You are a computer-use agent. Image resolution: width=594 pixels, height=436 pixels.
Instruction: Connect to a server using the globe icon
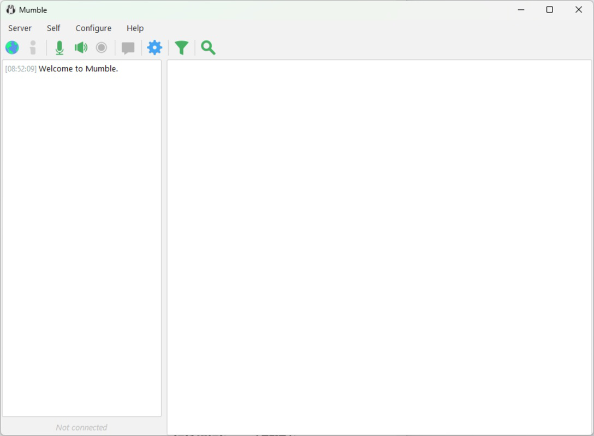pyautogui.click(x=11, y=47)
